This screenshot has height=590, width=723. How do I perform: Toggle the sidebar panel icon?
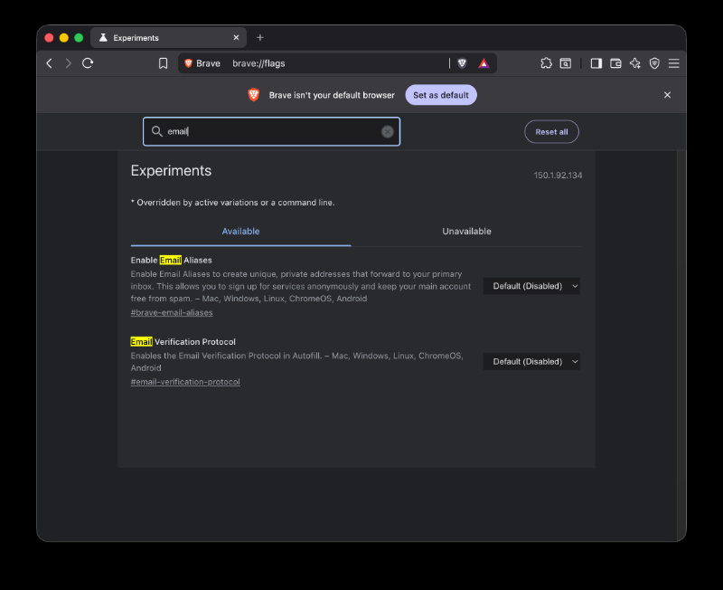(x=596, y=63)
